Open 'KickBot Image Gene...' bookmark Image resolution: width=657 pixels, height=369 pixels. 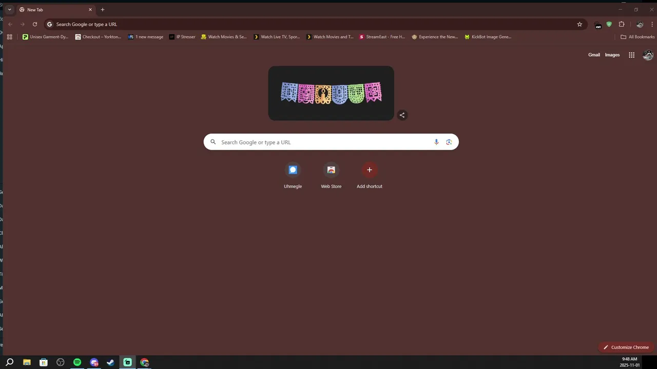point(488,37)
